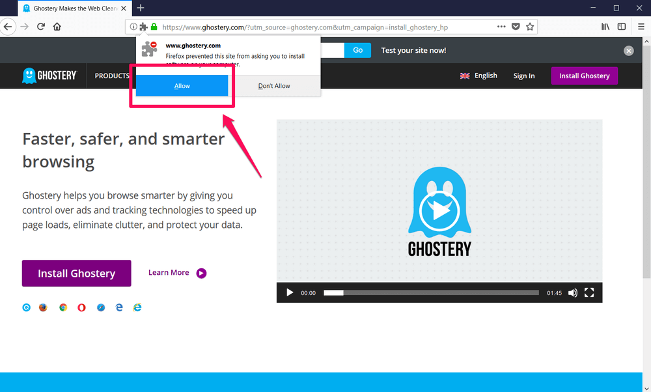
Task: Reload the current page
Action: point(40,27)
